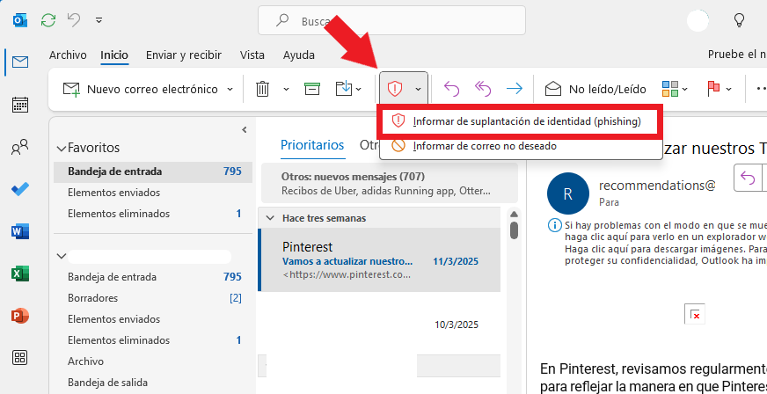
Task: Click the R sender avatar circle
Action: 567,193
